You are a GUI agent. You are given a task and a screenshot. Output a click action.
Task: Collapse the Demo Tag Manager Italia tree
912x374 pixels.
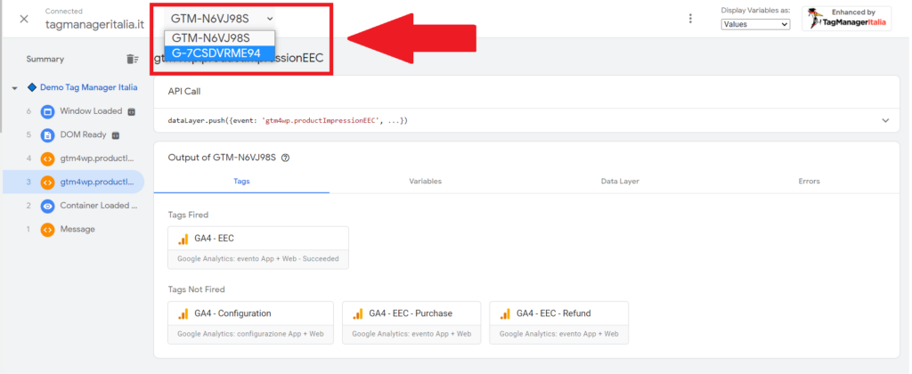click(14, 88)
